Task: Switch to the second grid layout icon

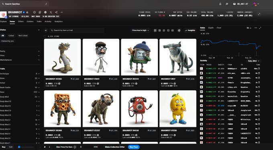Action: (x=159, y=30)
